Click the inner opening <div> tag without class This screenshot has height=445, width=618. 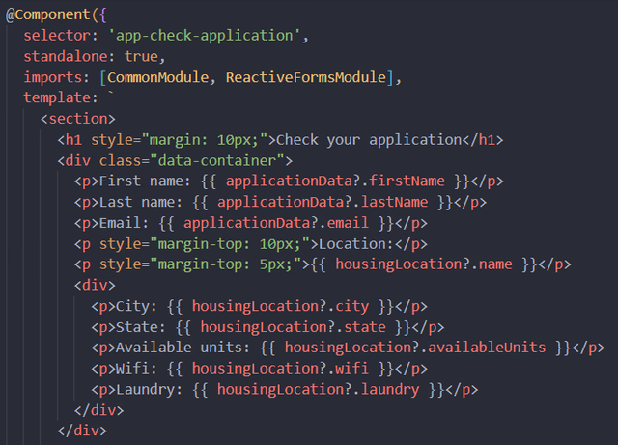point(95,286)
